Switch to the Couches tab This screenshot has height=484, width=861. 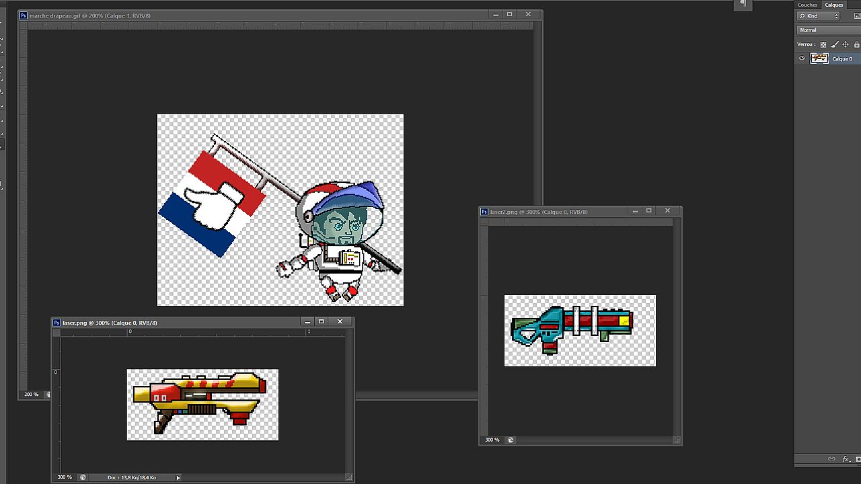pos(807,5)
